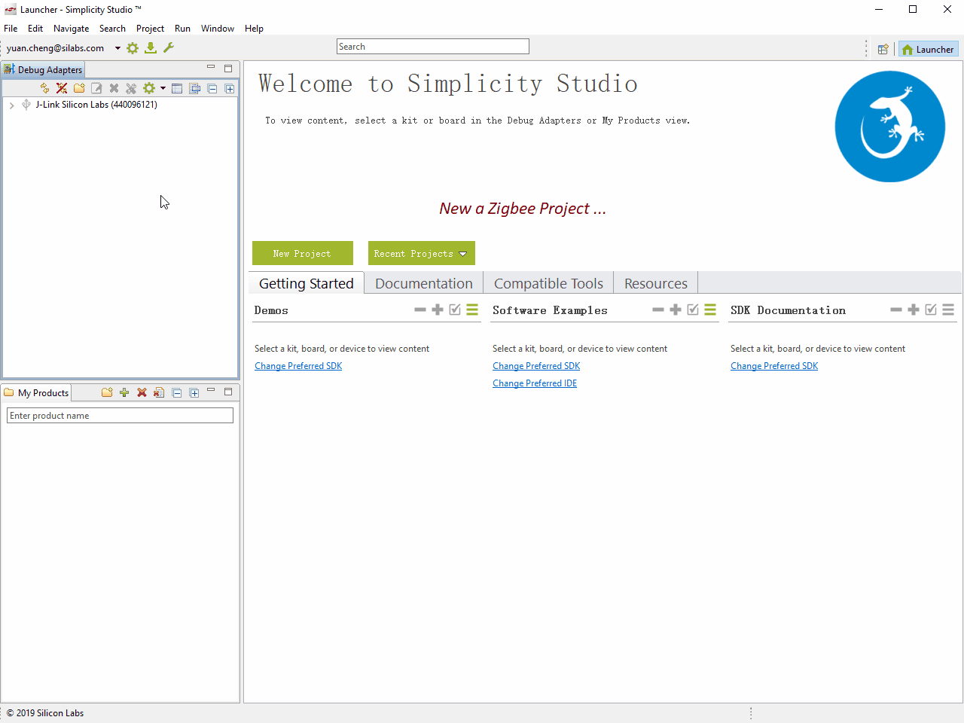Click the New Project button
This screenshot has width=964, height=723.
302,254
